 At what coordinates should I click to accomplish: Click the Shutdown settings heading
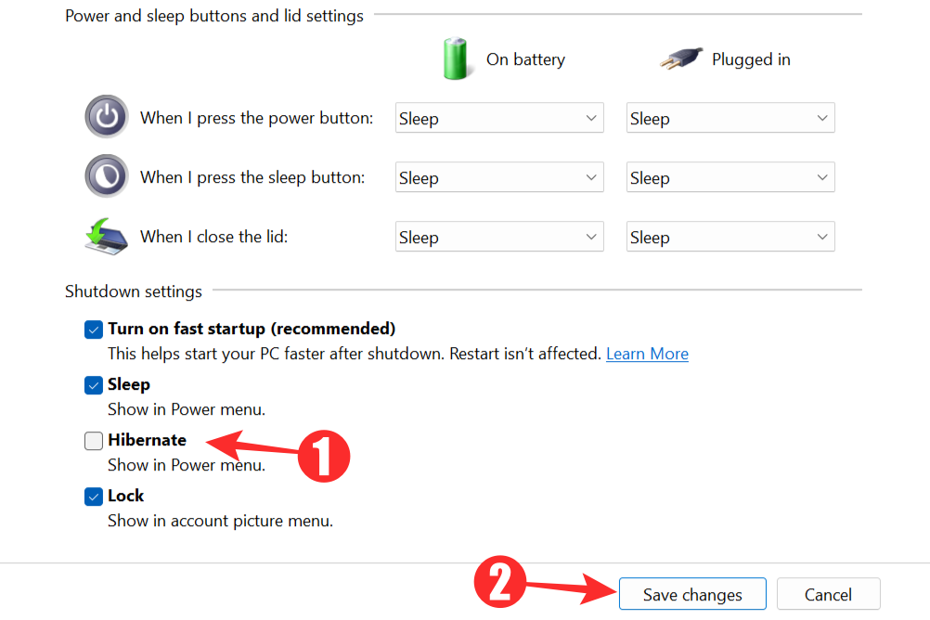click(134, 291)
